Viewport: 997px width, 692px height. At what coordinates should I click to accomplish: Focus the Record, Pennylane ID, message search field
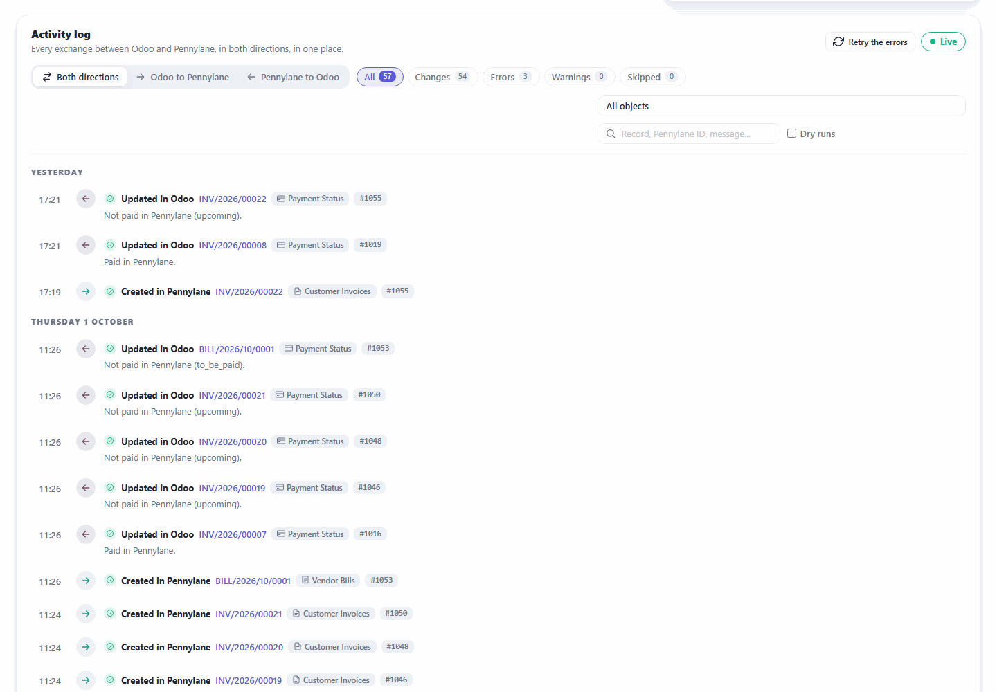coord(688,134)
